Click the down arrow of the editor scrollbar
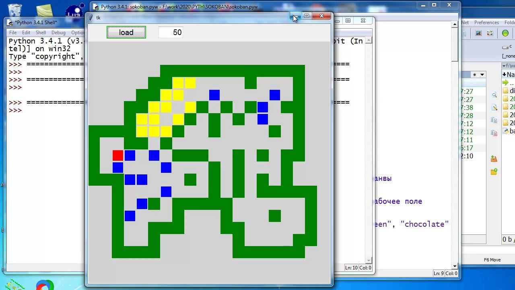 click(x=455, y=266)
